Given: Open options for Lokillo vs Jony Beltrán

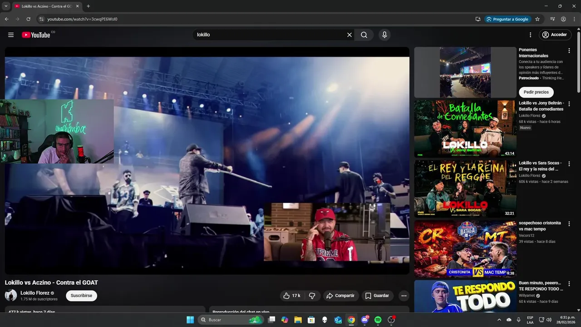Looking at the screenshot, I should (x=569, y=104).
